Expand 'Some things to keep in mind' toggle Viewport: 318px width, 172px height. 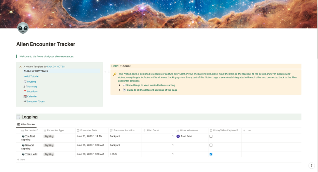[120, 85]
